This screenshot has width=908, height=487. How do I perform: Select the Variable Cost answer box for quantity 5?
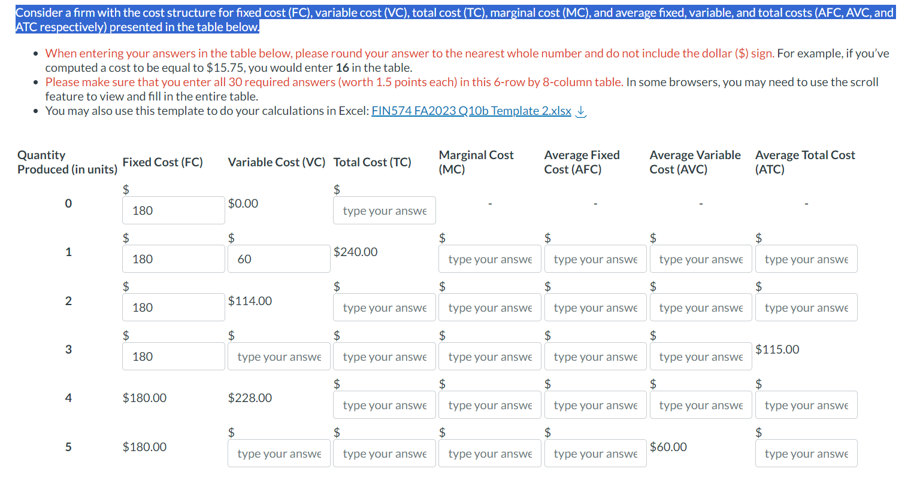pyautogui.click(x=279, y=453)
